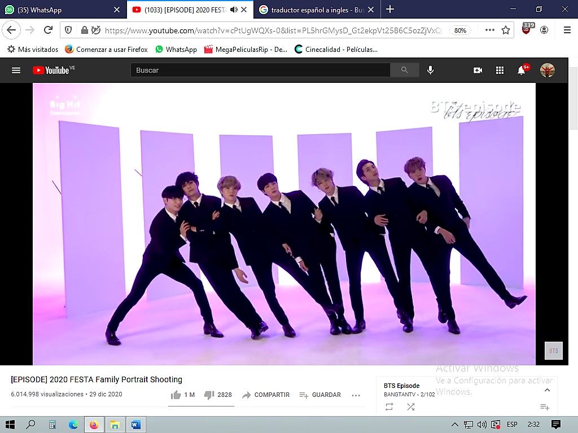Open network status tray icon
Image resolution: width=578 pixels, height=433 pixels.
click(x=468, y=425)
